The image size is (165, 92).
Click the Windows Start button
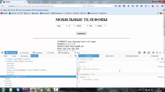(x=3, y=90)
